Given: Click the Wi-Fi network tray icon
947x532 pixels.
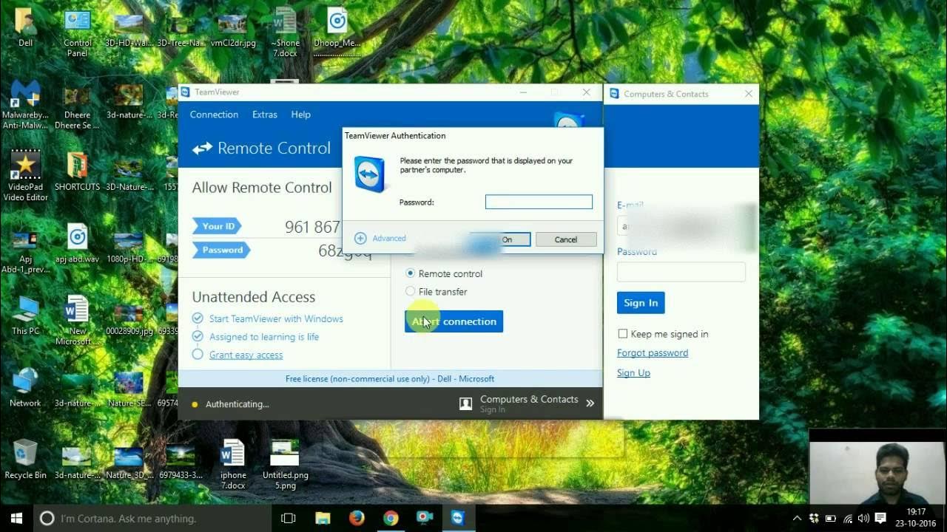Looking at the screenshot, I should coord(847,519).
